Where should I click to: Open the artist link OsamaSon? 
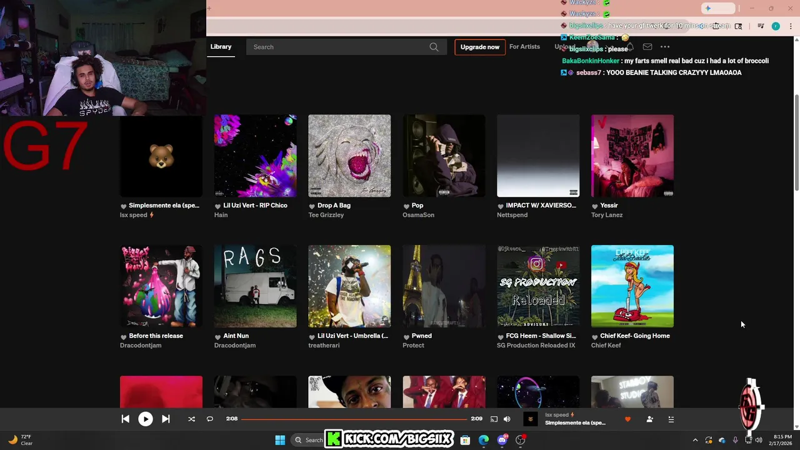tap(419, 215)
